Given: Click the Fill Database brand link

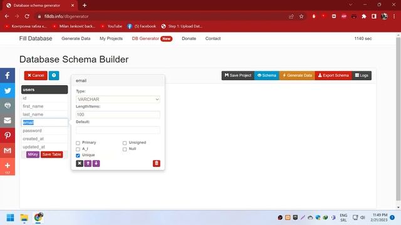Looking at the screenshot, I should 36,39.
